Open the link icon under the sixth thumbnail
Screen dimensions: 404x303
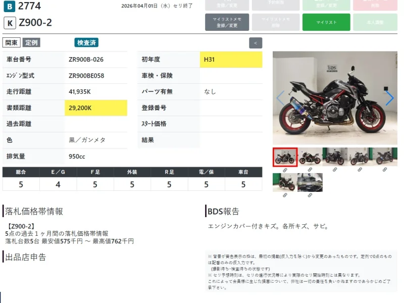285,195
